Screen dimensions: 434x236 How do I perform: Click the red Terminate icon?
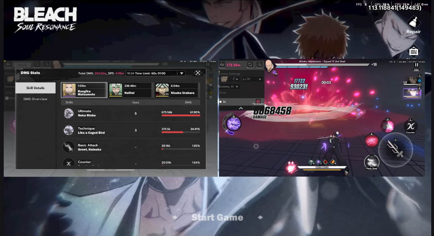pos(258,101)
